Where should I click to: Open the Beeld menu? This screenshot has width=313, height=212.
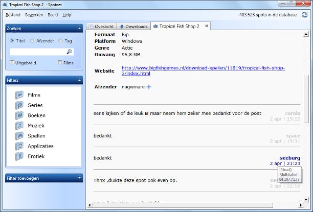pos(53,15)
